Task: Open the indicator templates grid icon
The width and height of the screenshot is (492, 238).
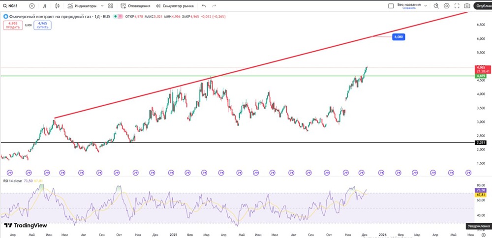Action: tap(111, 6)
